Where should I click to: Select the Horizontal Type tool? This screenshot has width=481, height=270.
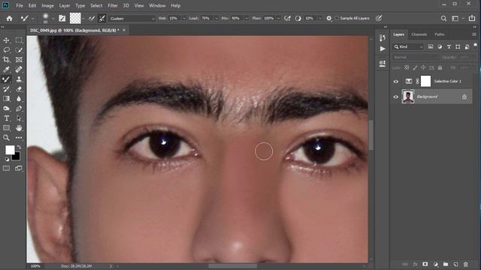tap(6, 118)
